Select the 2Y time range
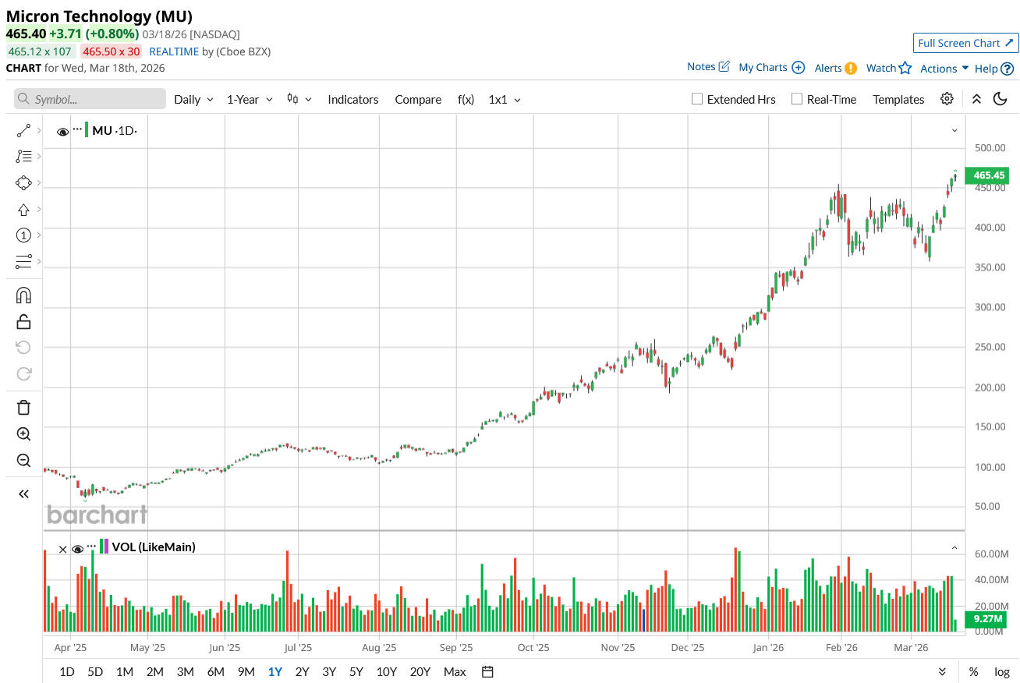Viewport: 1020px width, 683px height. tap(302, 672)
